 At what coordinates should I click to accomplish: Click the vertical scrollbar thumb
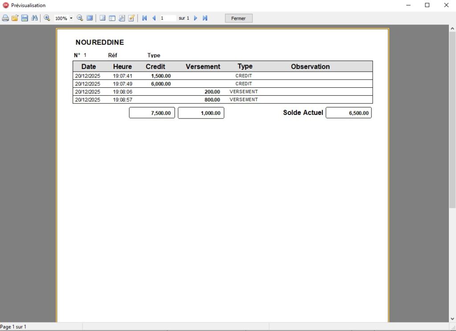(x=452, y=120)
